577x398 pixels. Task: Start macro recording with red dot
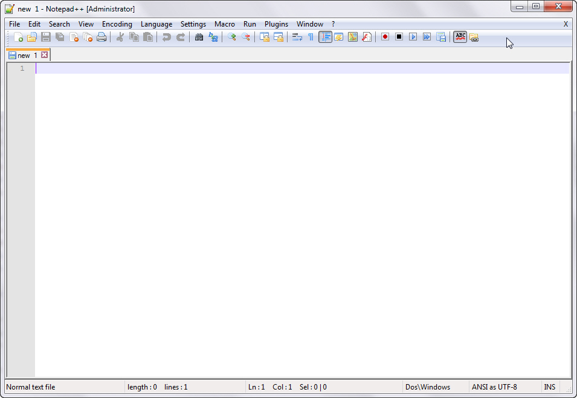pyautogui.click(x=385, y=37)
